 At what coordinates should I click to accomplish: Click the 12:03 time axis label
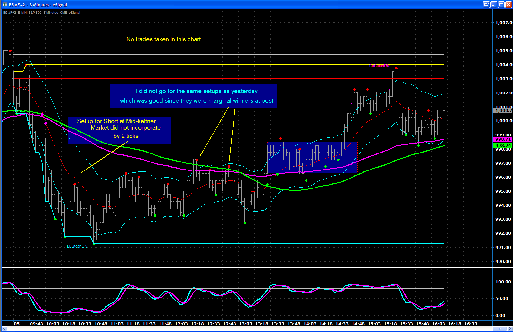pyautogui.click(x=181, y=324)
